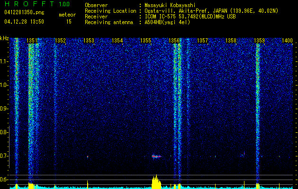The image size is (298, 189).
Task: Click the 1355 time marker
Action: coord(145,41)
